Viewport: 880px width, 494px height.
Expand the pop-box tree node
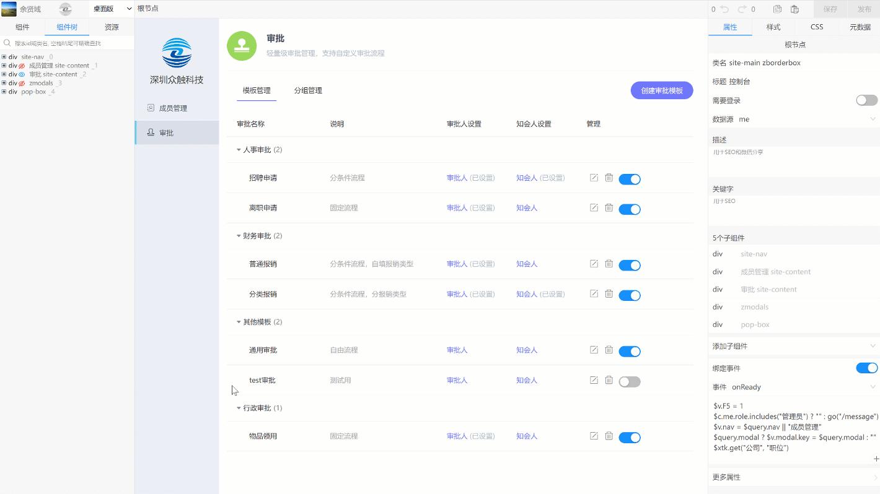4,92
